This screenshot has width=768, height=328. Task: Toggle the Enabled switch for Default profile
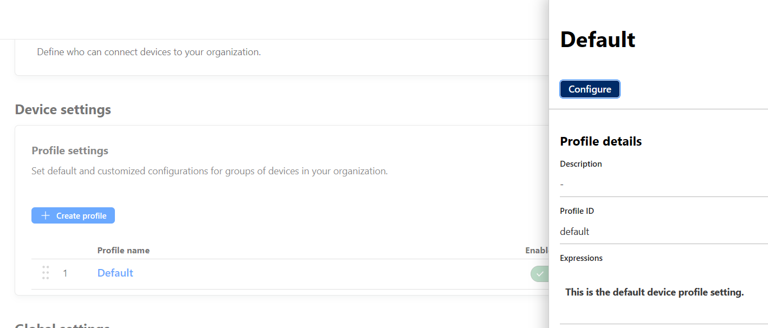(540, 274)
